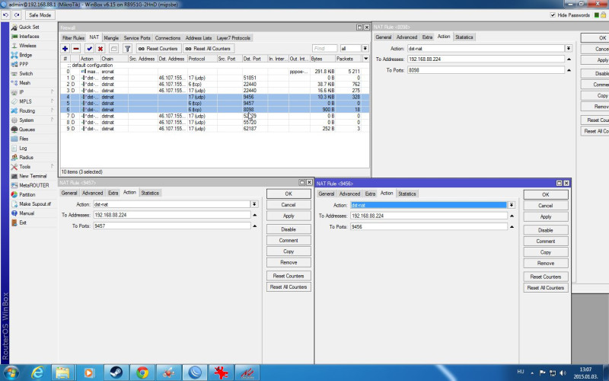Click the WinBox redo arrow icon
Image resolution: width=609 pixels, height=381 pixels.
tap(16, 14)
